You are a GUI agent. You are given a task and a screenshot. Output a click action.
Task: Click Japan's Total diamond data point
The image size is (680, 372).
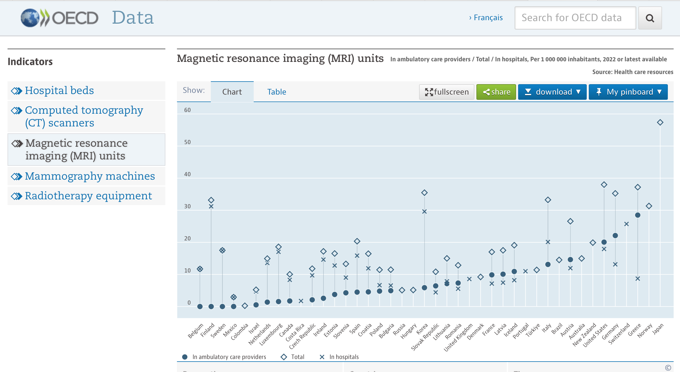click(660, 122)
